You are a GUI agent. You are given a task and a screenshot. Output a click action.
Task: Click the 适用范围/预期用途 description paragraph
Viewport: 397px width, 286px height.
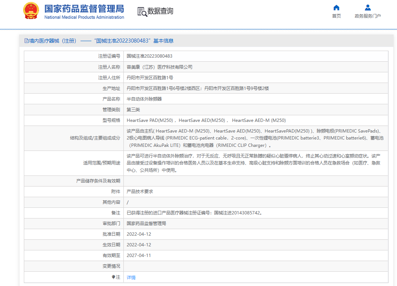(x=253, y=163)
